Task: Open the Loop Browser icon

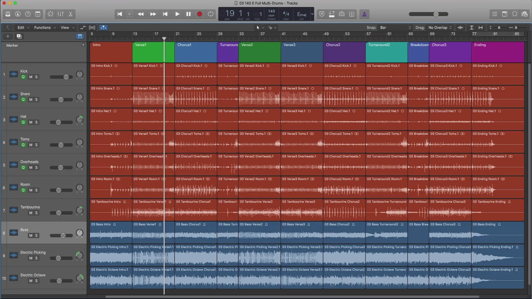Action: [x=515, y=14]
